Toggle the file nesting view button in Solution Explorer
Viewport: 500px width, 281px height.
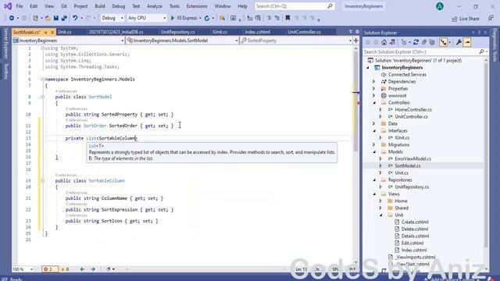coord(443,42)
